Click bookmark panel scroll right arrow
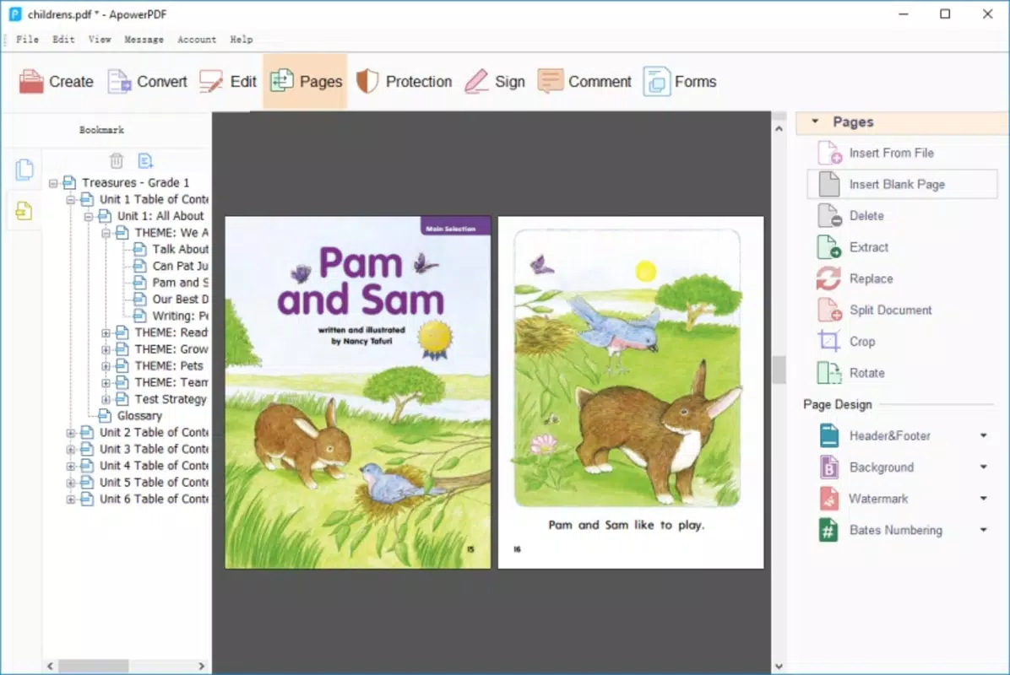Image resolution: width=1010 pixels, height=675 pixels. click(x=202, y=666)
